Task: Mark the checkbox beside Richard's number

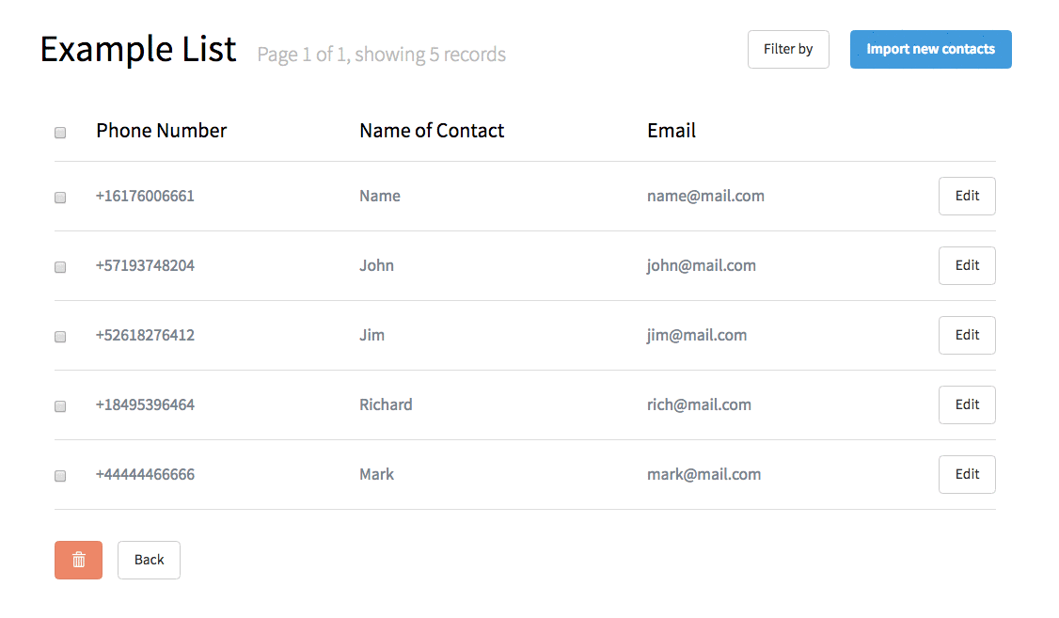Action: pyautogui.click(x=60, y=406)
